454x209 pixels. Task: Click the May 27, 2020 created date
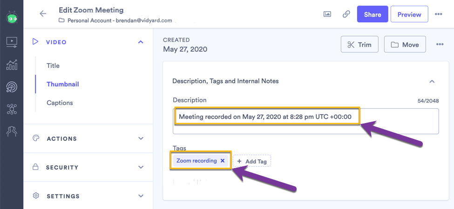[185, 49]
